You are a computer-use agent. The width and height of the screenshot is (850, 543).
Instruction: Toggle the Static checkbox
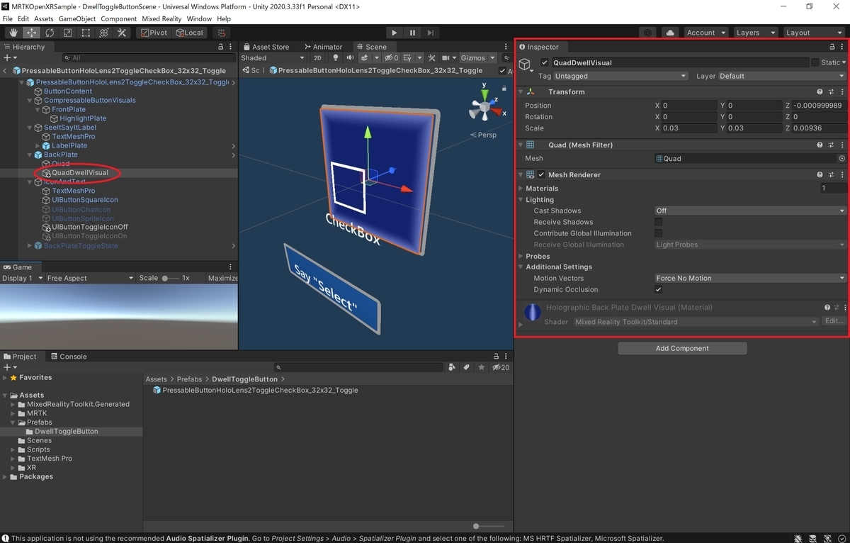point(815,62)
